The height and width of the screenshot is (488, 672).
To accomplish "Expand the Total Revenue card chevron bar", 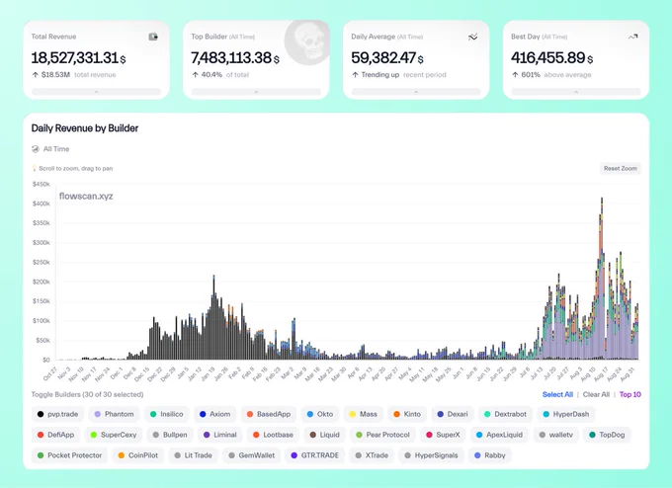I will (x=97, y=92).
